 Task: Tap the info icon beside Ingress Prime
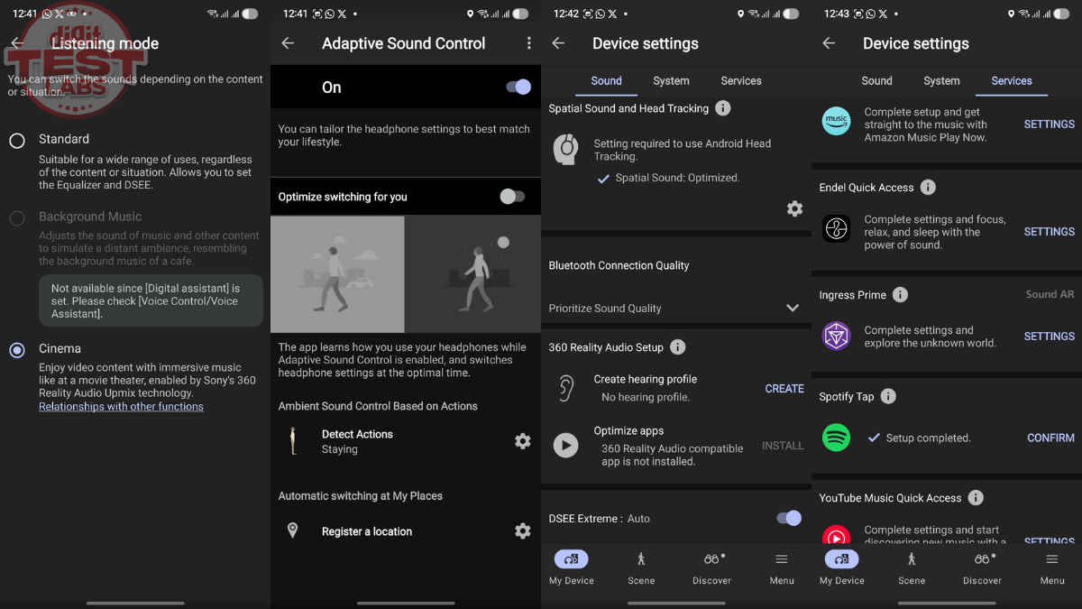(x=900, y=295)
